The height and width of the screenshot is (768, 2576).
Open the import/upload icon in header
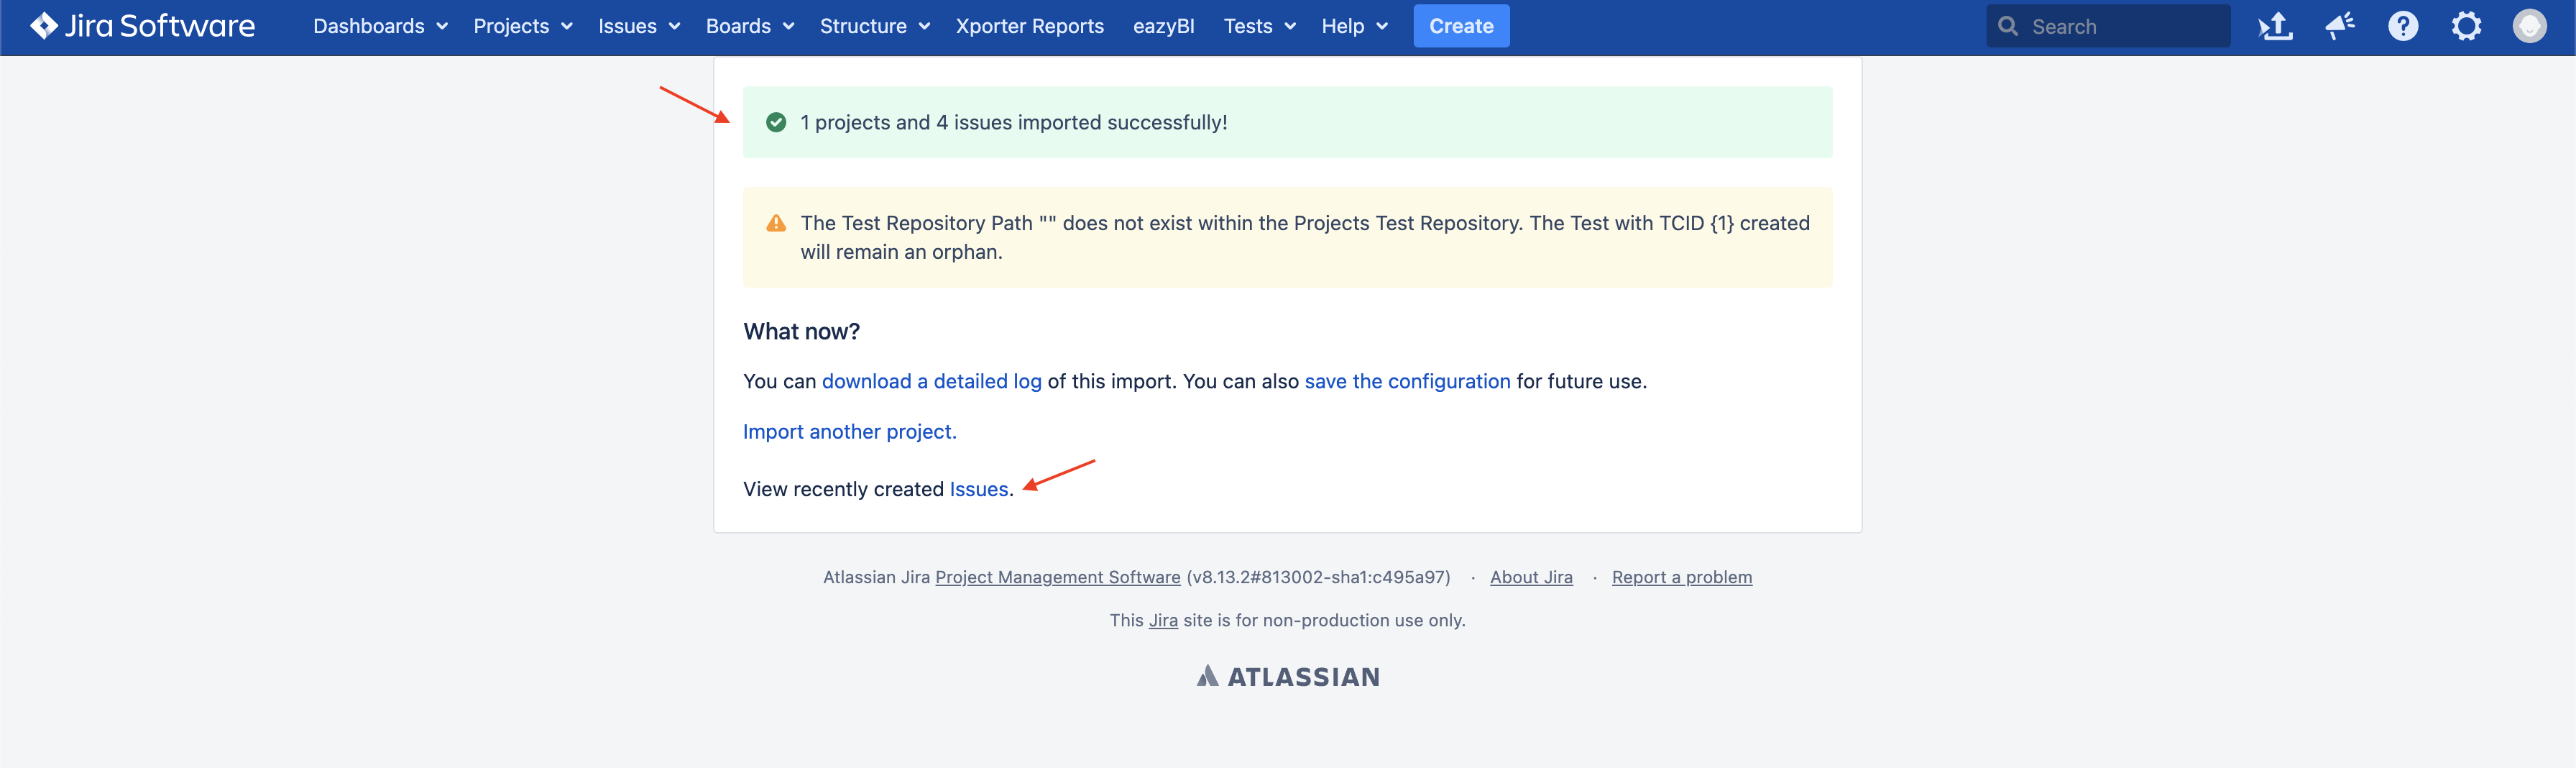point(2275,26)
